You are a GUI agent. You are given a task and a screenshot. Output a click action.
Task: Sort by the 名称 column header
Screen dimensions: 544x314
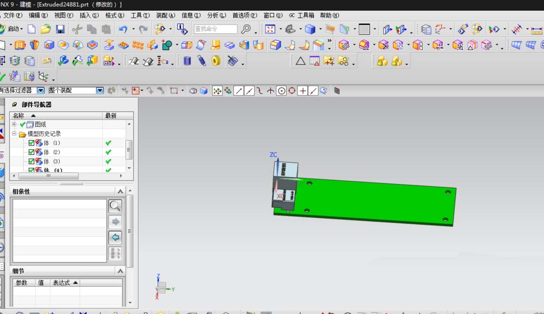coord(56,115)
